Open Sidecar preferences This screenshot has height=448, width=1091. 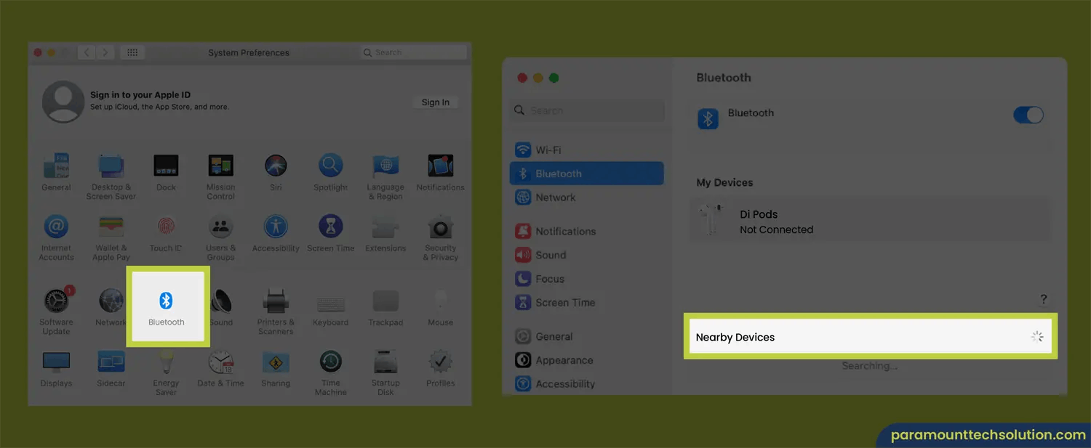111,368
